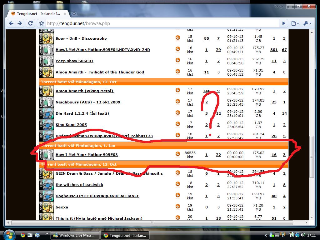Switch to Tengdur.net Chrome taskbar button
The width and height of the screenshot is (320, 240).
(125, 235)
